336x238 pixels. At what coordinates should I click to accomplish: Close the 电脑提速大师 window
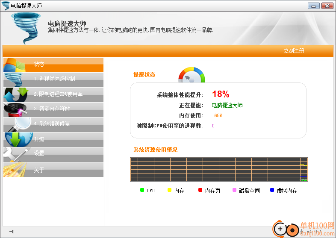pyautogui.click(x=327, y=6)
